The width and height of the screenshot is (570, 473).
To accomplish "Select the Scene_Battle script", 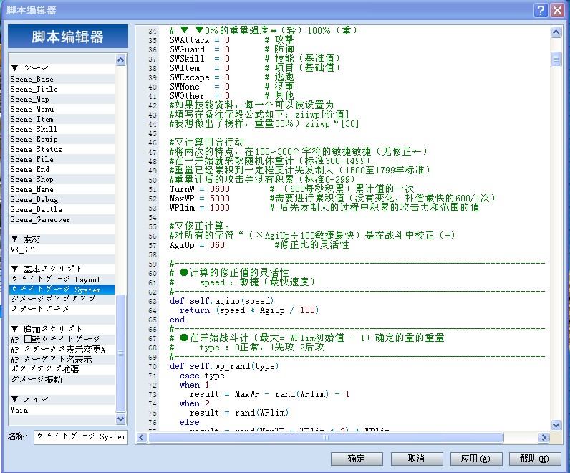I will coord(62,209).
